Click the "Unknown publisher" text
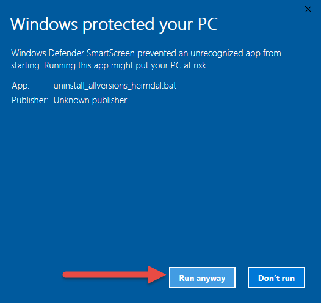This screenshot has width=321, height=303. [90, 100]
